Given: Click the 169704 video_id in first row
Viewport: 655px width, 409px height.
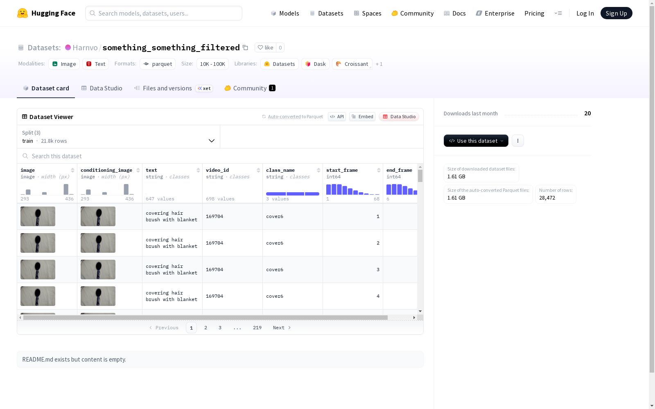Looking at the screenshot, I should pyautogui.click(x=215, y=216).
